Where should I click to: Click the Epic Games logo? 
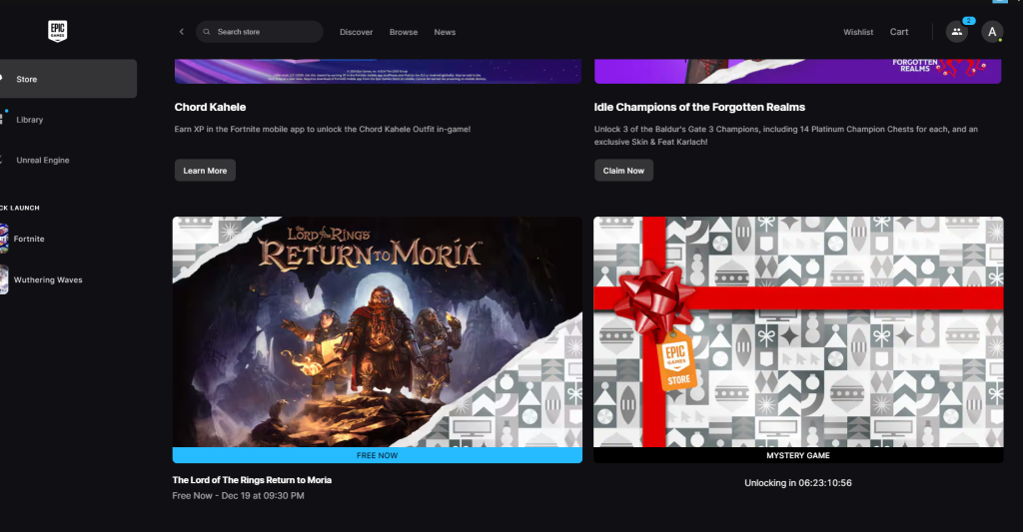point(57,31)
